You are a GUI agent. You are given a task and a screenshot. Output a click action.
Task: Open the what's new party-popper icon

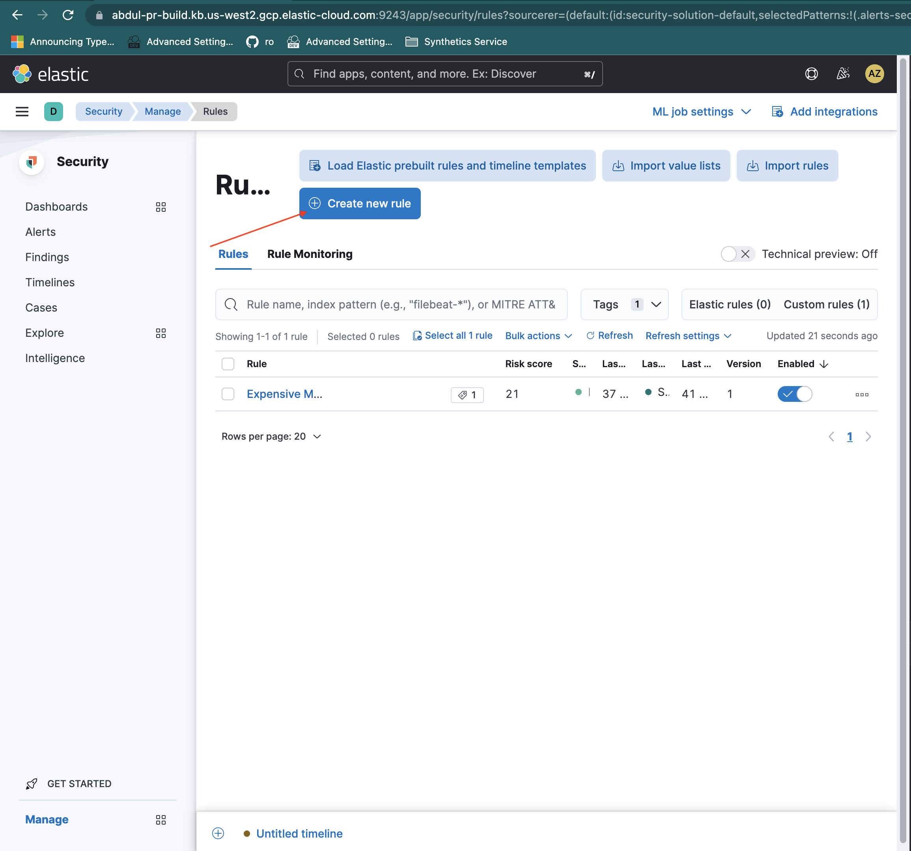(x=843, y=74)
